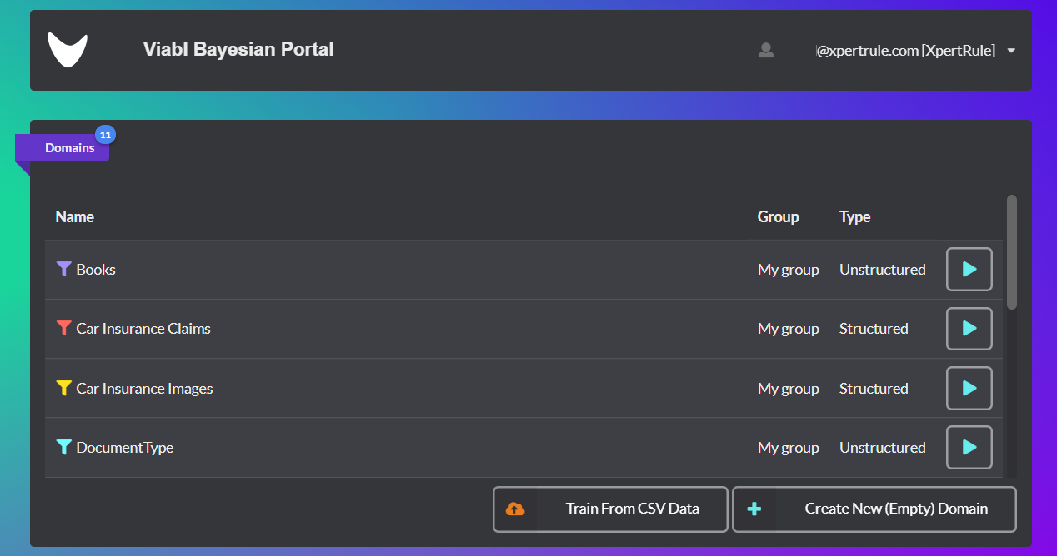The image size is (1057, 556).
Task: Select the Domains tab
Action: coord(69,148)
